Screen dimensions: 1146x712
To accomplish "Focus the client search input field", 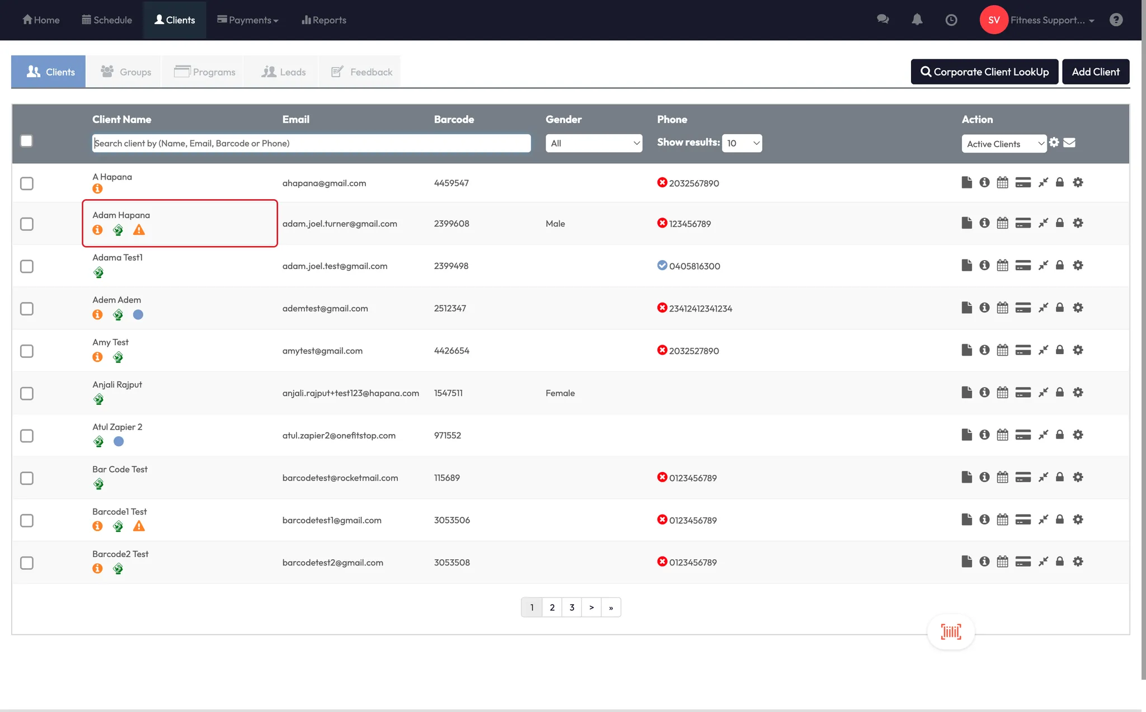I will pos(311,143).
